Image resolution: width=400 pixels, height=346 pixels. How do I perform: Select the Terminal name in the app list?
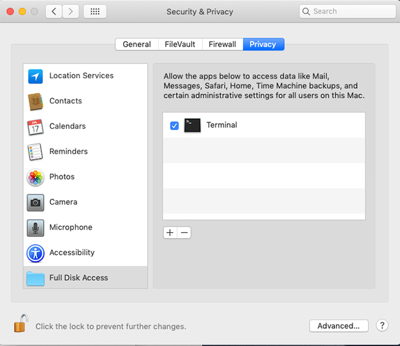click(x=222, y=125)
